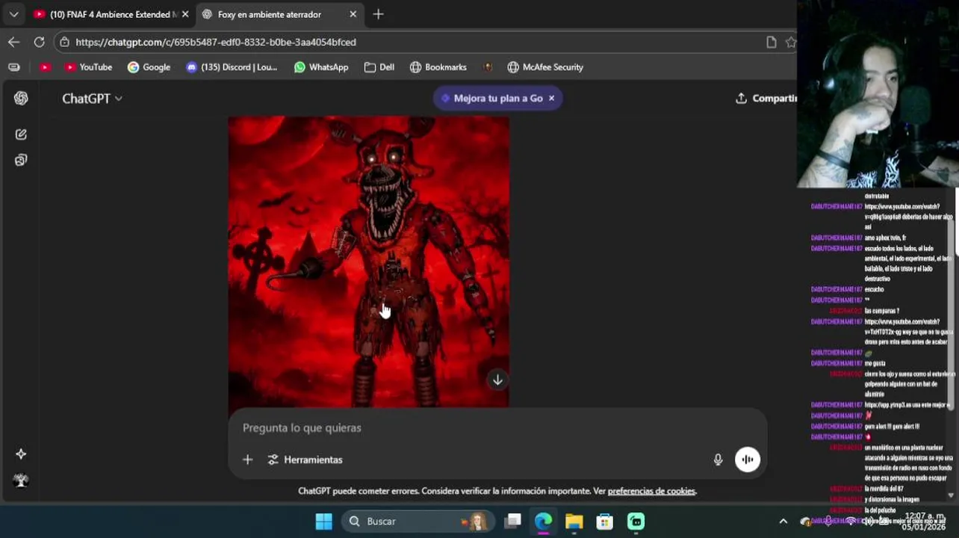Image resolution: width=959 pixels, height=538 pixels.
Task: Open the WhatsApp bookmark
Action: click(x=321, y=67)
